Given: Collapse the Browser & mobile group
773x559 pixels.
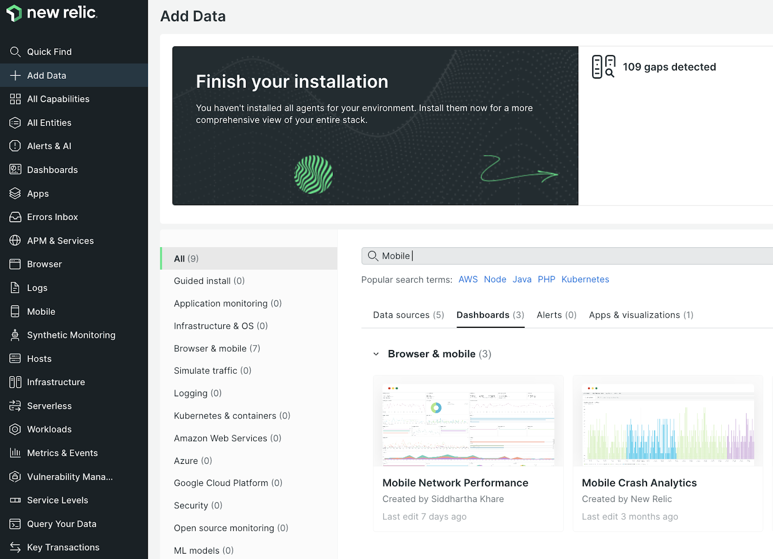Looking at the screenshot, I should pyautogui.click(x=376, y=353).
